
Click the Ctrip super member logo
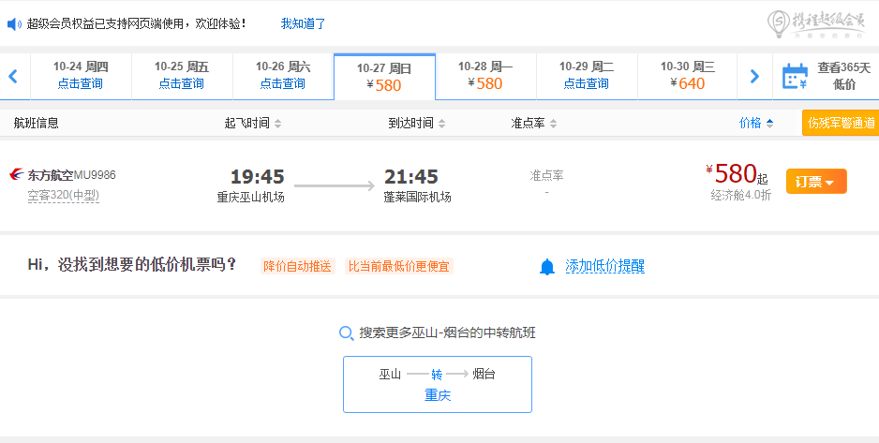point(815,24)
